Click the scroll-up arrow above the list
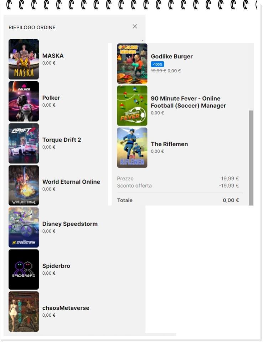This screenshot has width=263, height=342. 142,41
